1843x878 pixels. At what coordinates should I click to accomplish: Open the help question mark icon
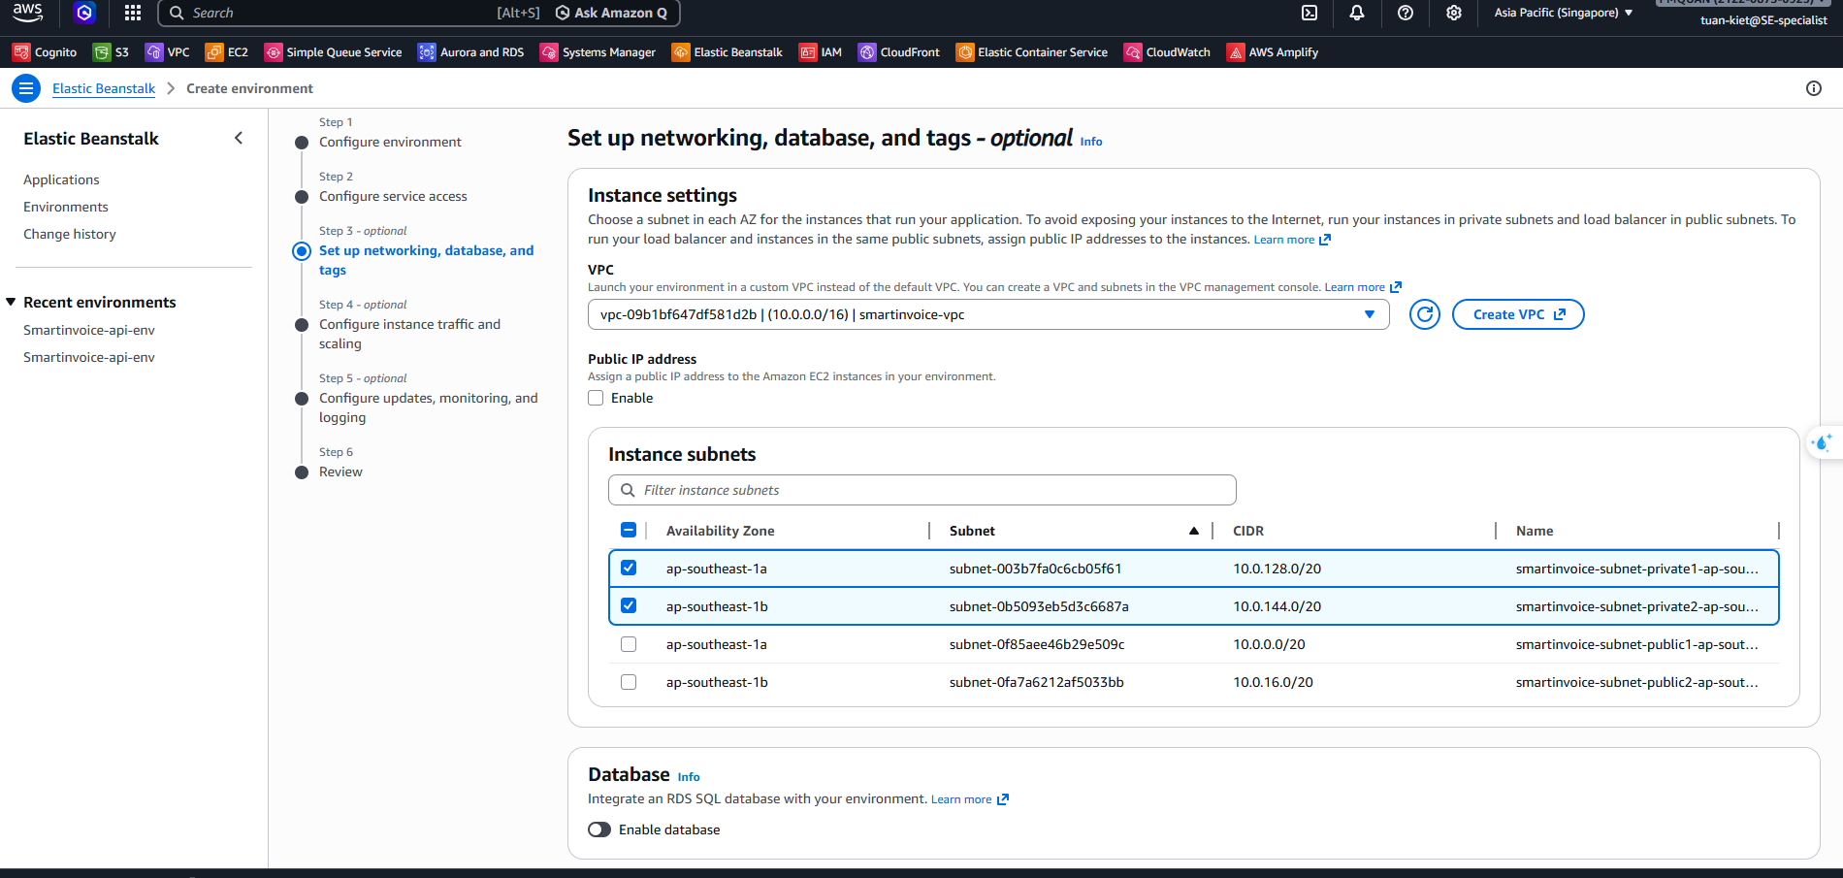[x=1405, y=13]
